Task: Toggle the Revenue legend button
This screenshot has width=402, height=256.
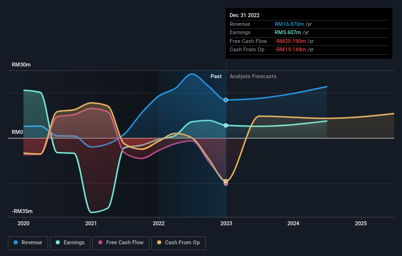Action: 28,243
